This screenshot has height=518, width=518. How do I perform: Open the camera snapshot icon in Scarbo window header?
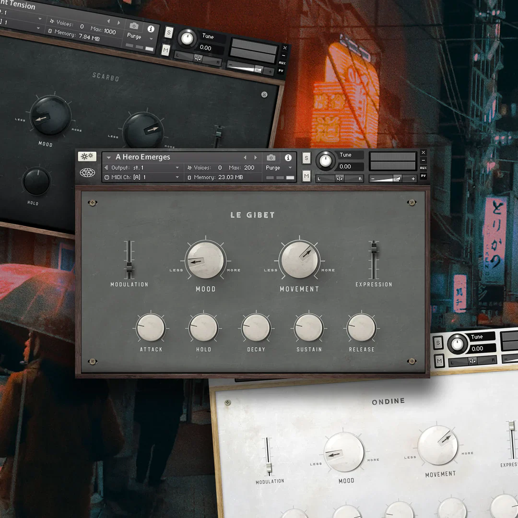[x=134, y=26]
